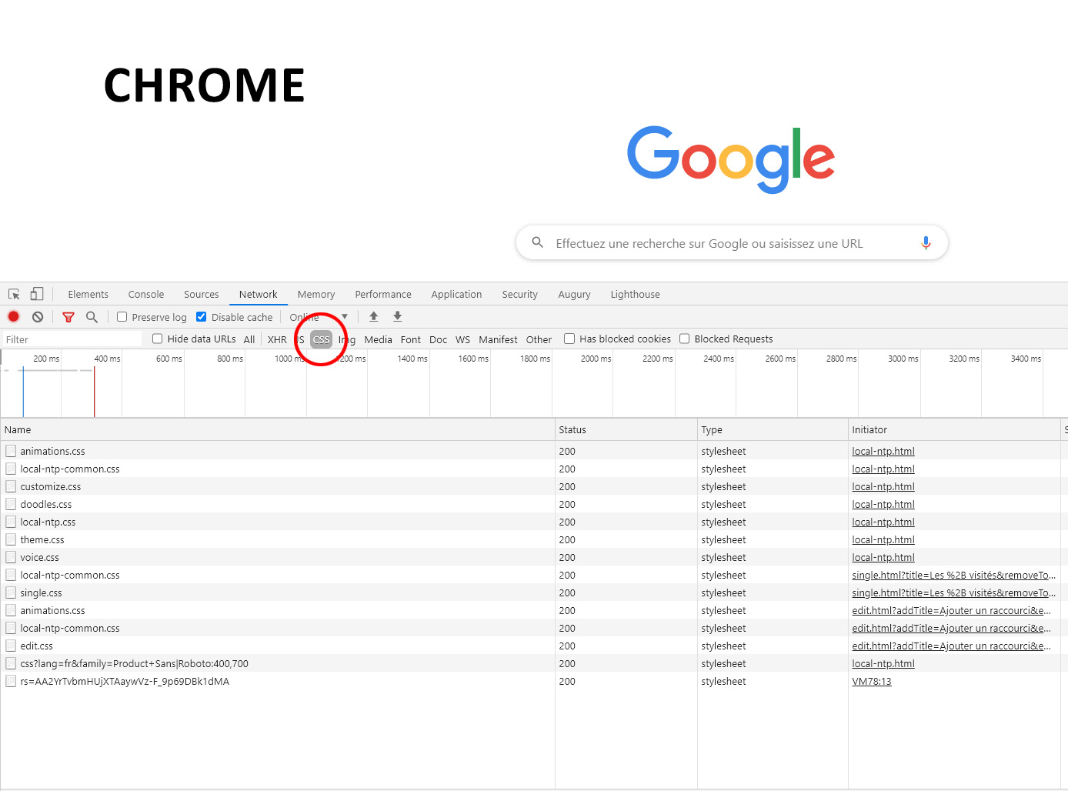Image resolution: width=1068 pixels, height=791 pixels.
Task: Select the single.css request row
Action: click(x=534, y=592)
